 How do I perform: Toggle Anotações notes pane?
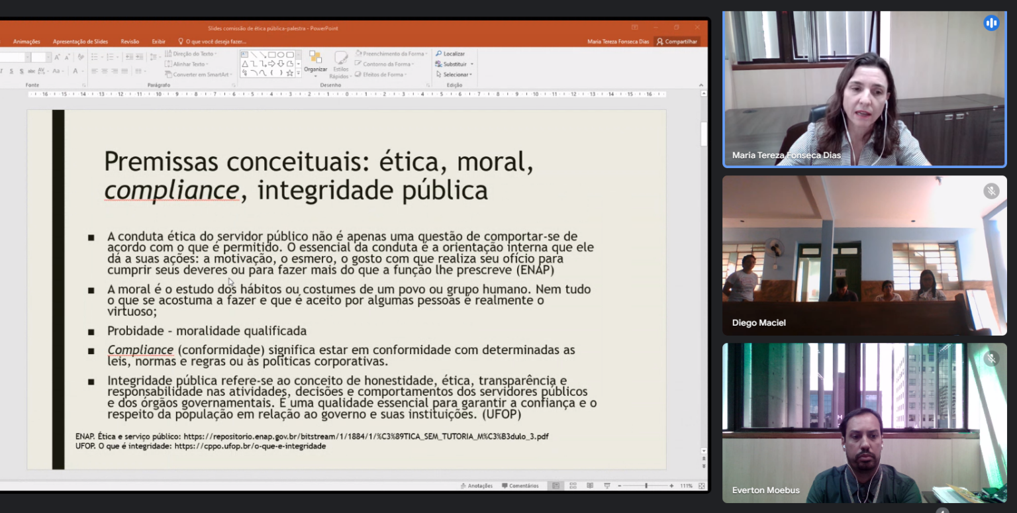477,486
